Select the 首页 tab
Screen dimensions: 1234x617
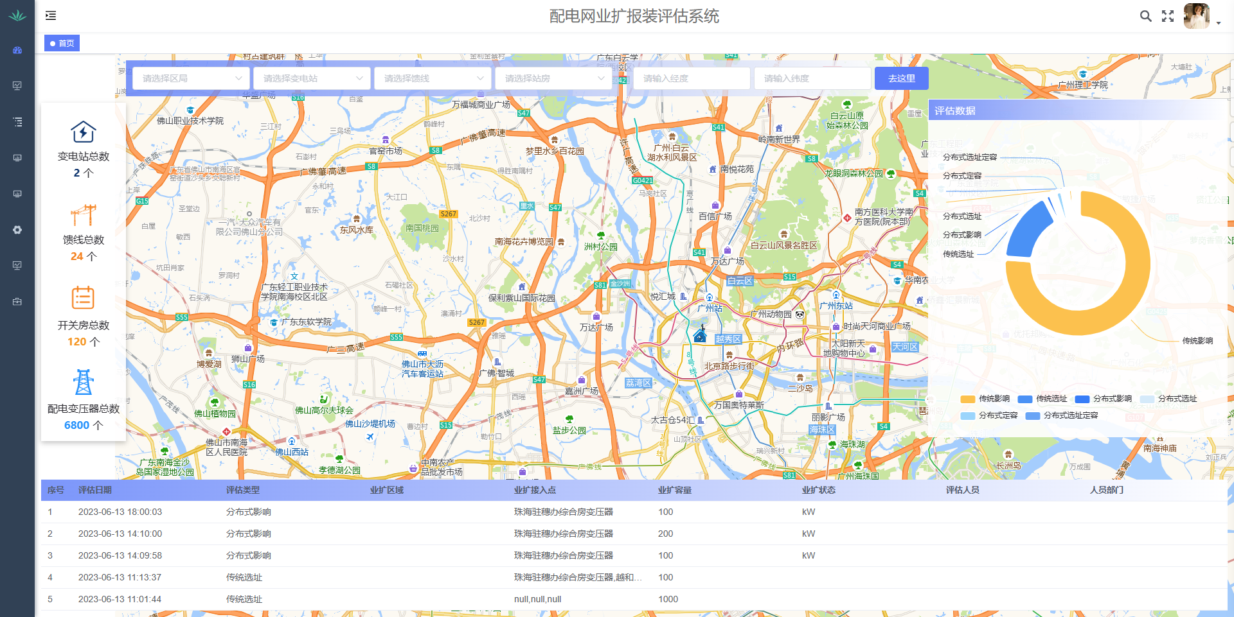point(62,43)
